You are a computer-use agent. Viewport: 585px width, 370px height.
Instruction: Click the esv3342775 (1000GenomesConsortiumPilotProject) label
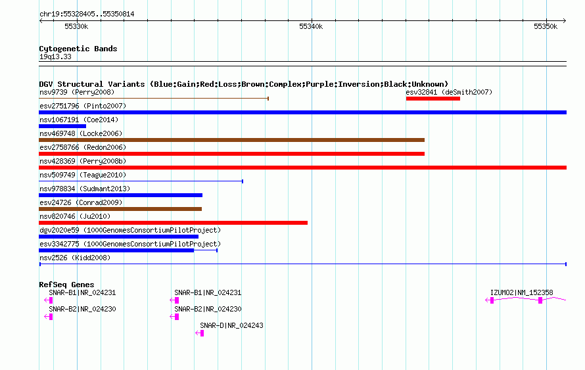[x=130, y=244]
